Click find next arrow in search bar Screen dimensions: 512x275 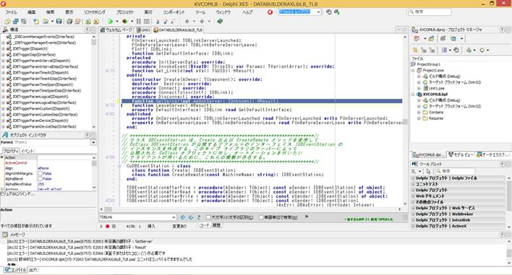coord(191,217)
